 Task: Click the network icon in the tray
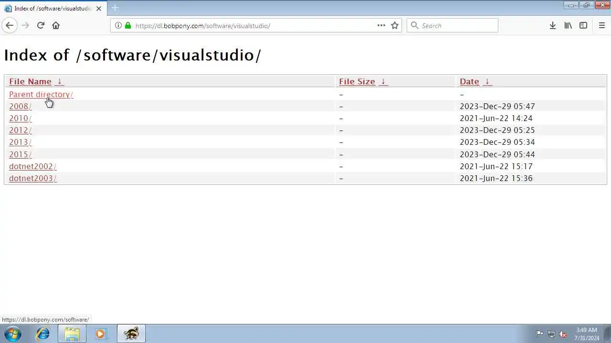551,334
